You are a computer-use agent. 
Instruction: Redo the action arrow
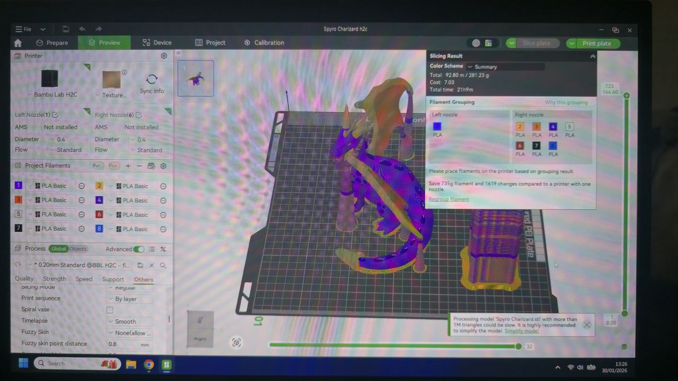[x=99, y=29]
